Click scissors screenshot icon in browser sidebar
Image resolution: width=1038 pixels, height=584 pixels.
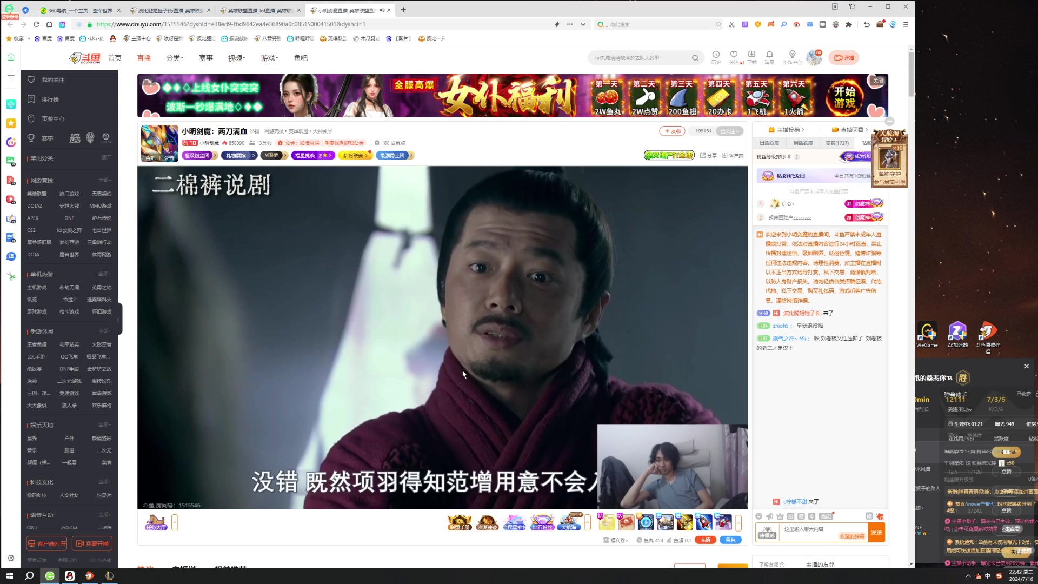click(x=11, y=276)
